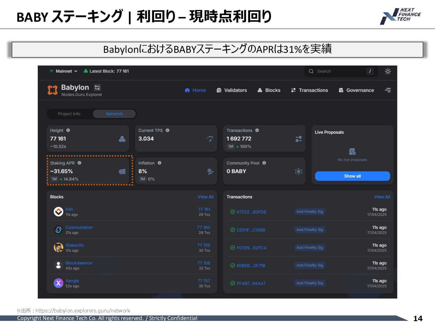This screenshot has width=435, height=326.
Task: Open the Governance nav item
Action: (356, 90)
